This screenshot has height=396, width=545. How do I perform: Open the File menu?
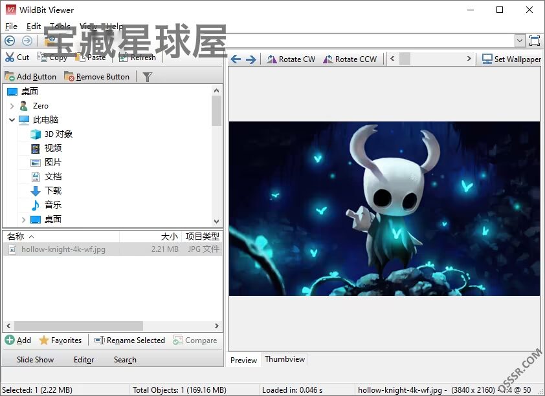click(11, 26)
